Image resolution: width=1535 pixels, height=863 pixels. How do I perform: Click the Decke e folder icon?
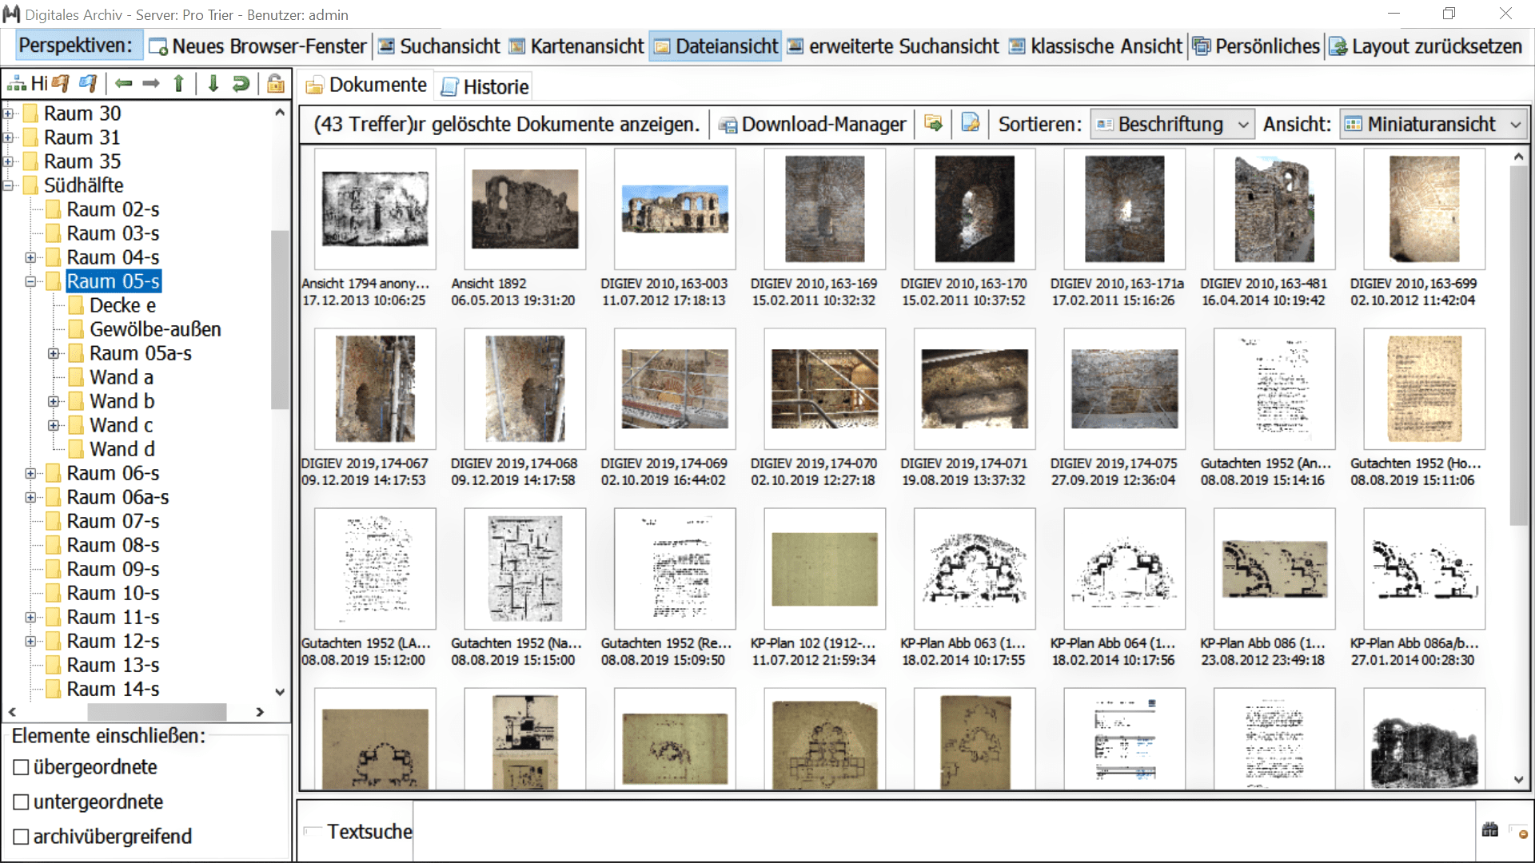tap(77, 305)
